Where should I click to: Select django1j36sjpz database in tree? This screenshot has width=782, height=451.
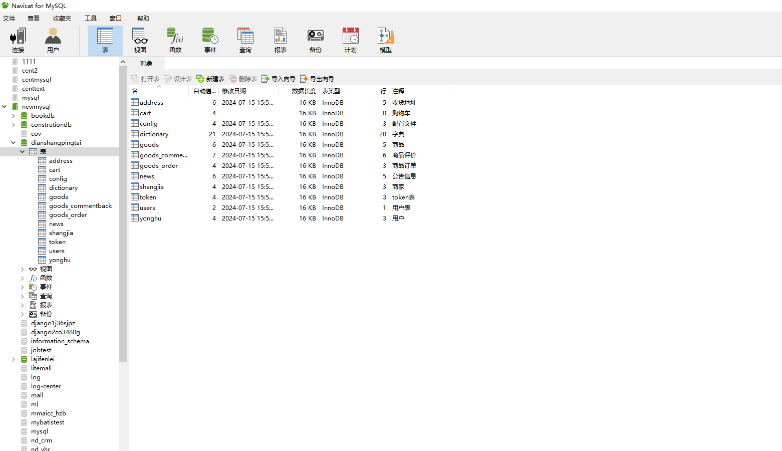(x=53, y=323)
